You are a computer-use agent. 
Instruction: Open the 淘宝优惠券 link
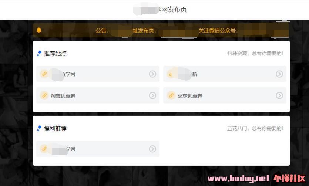(x=98, y=95)
